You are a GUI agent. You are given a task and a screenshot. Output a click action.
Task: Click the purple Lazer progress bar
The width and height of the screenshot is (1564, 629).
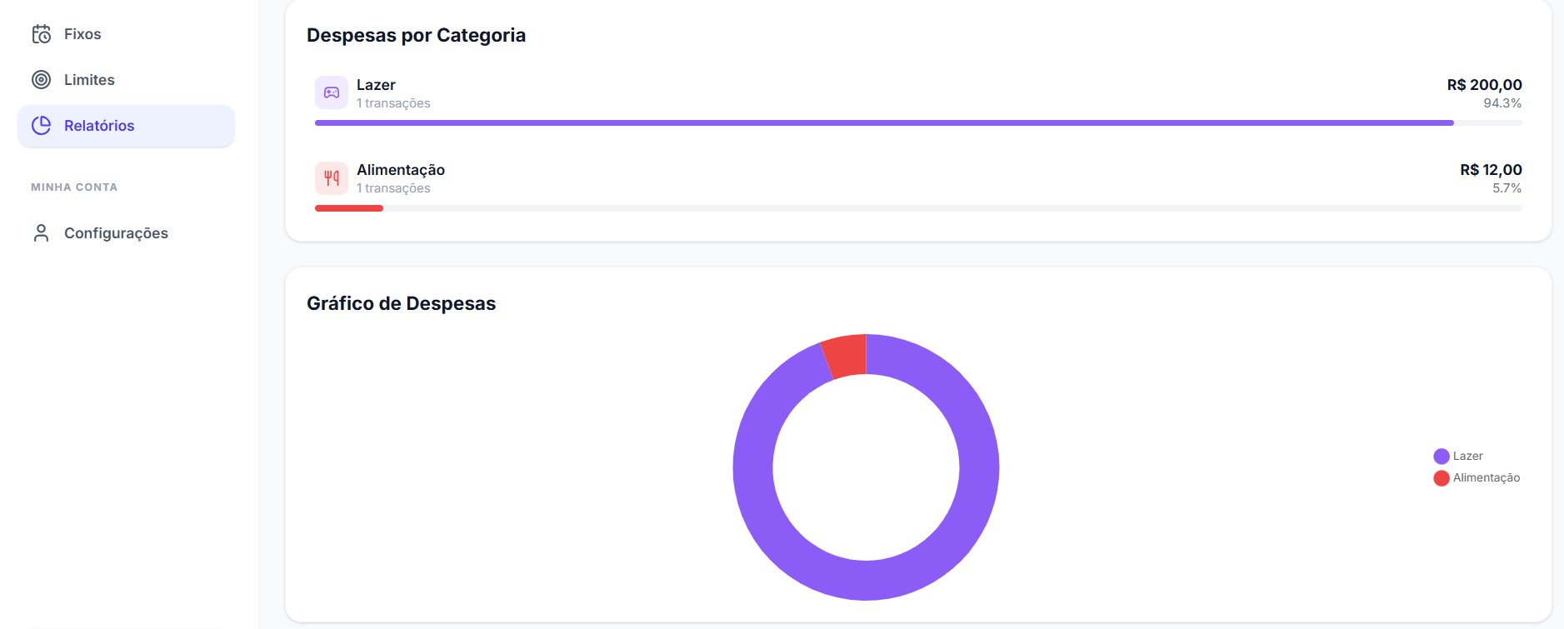(884, 123)
